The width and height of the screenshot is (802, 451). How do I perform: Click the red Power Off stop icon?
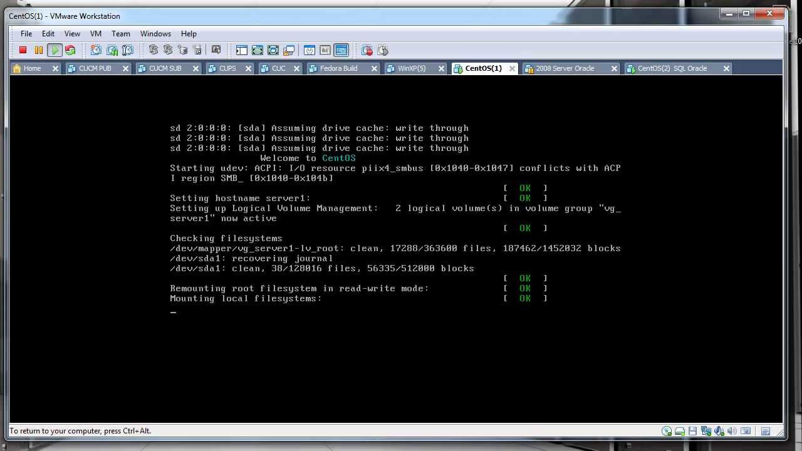pos(23,50)
